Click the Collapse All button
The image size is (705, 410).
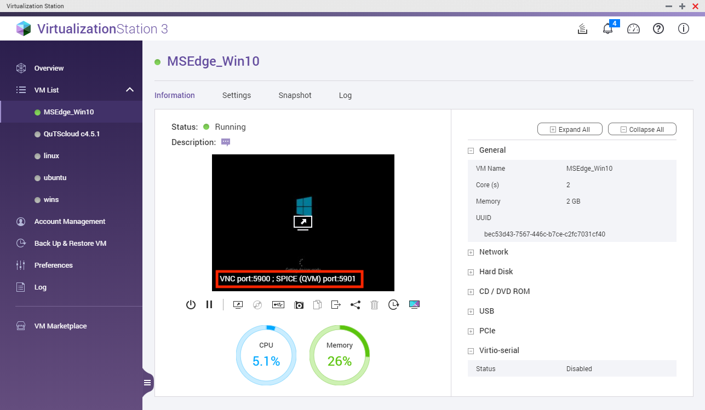[x=642, y=129]
